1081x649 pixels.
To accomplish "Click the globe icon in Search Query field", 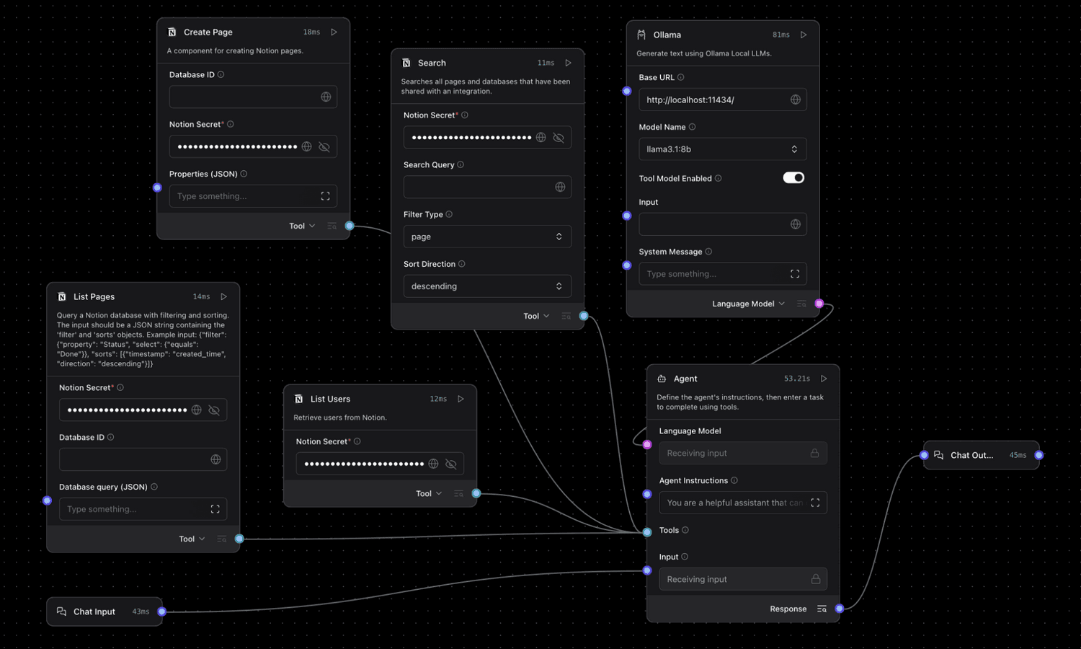I will 560,187.
